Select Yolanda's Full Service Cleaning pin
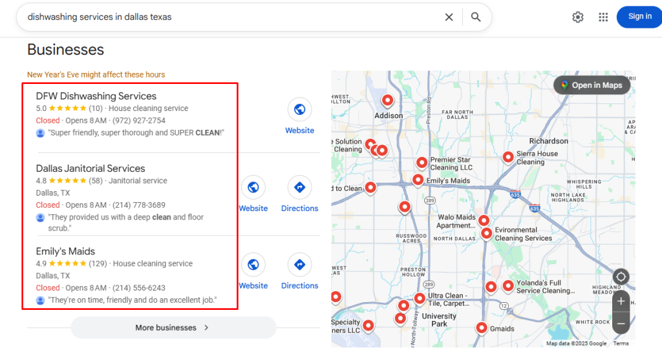The width and height of the screenshot is (662, 348). (x=508, y=286)
